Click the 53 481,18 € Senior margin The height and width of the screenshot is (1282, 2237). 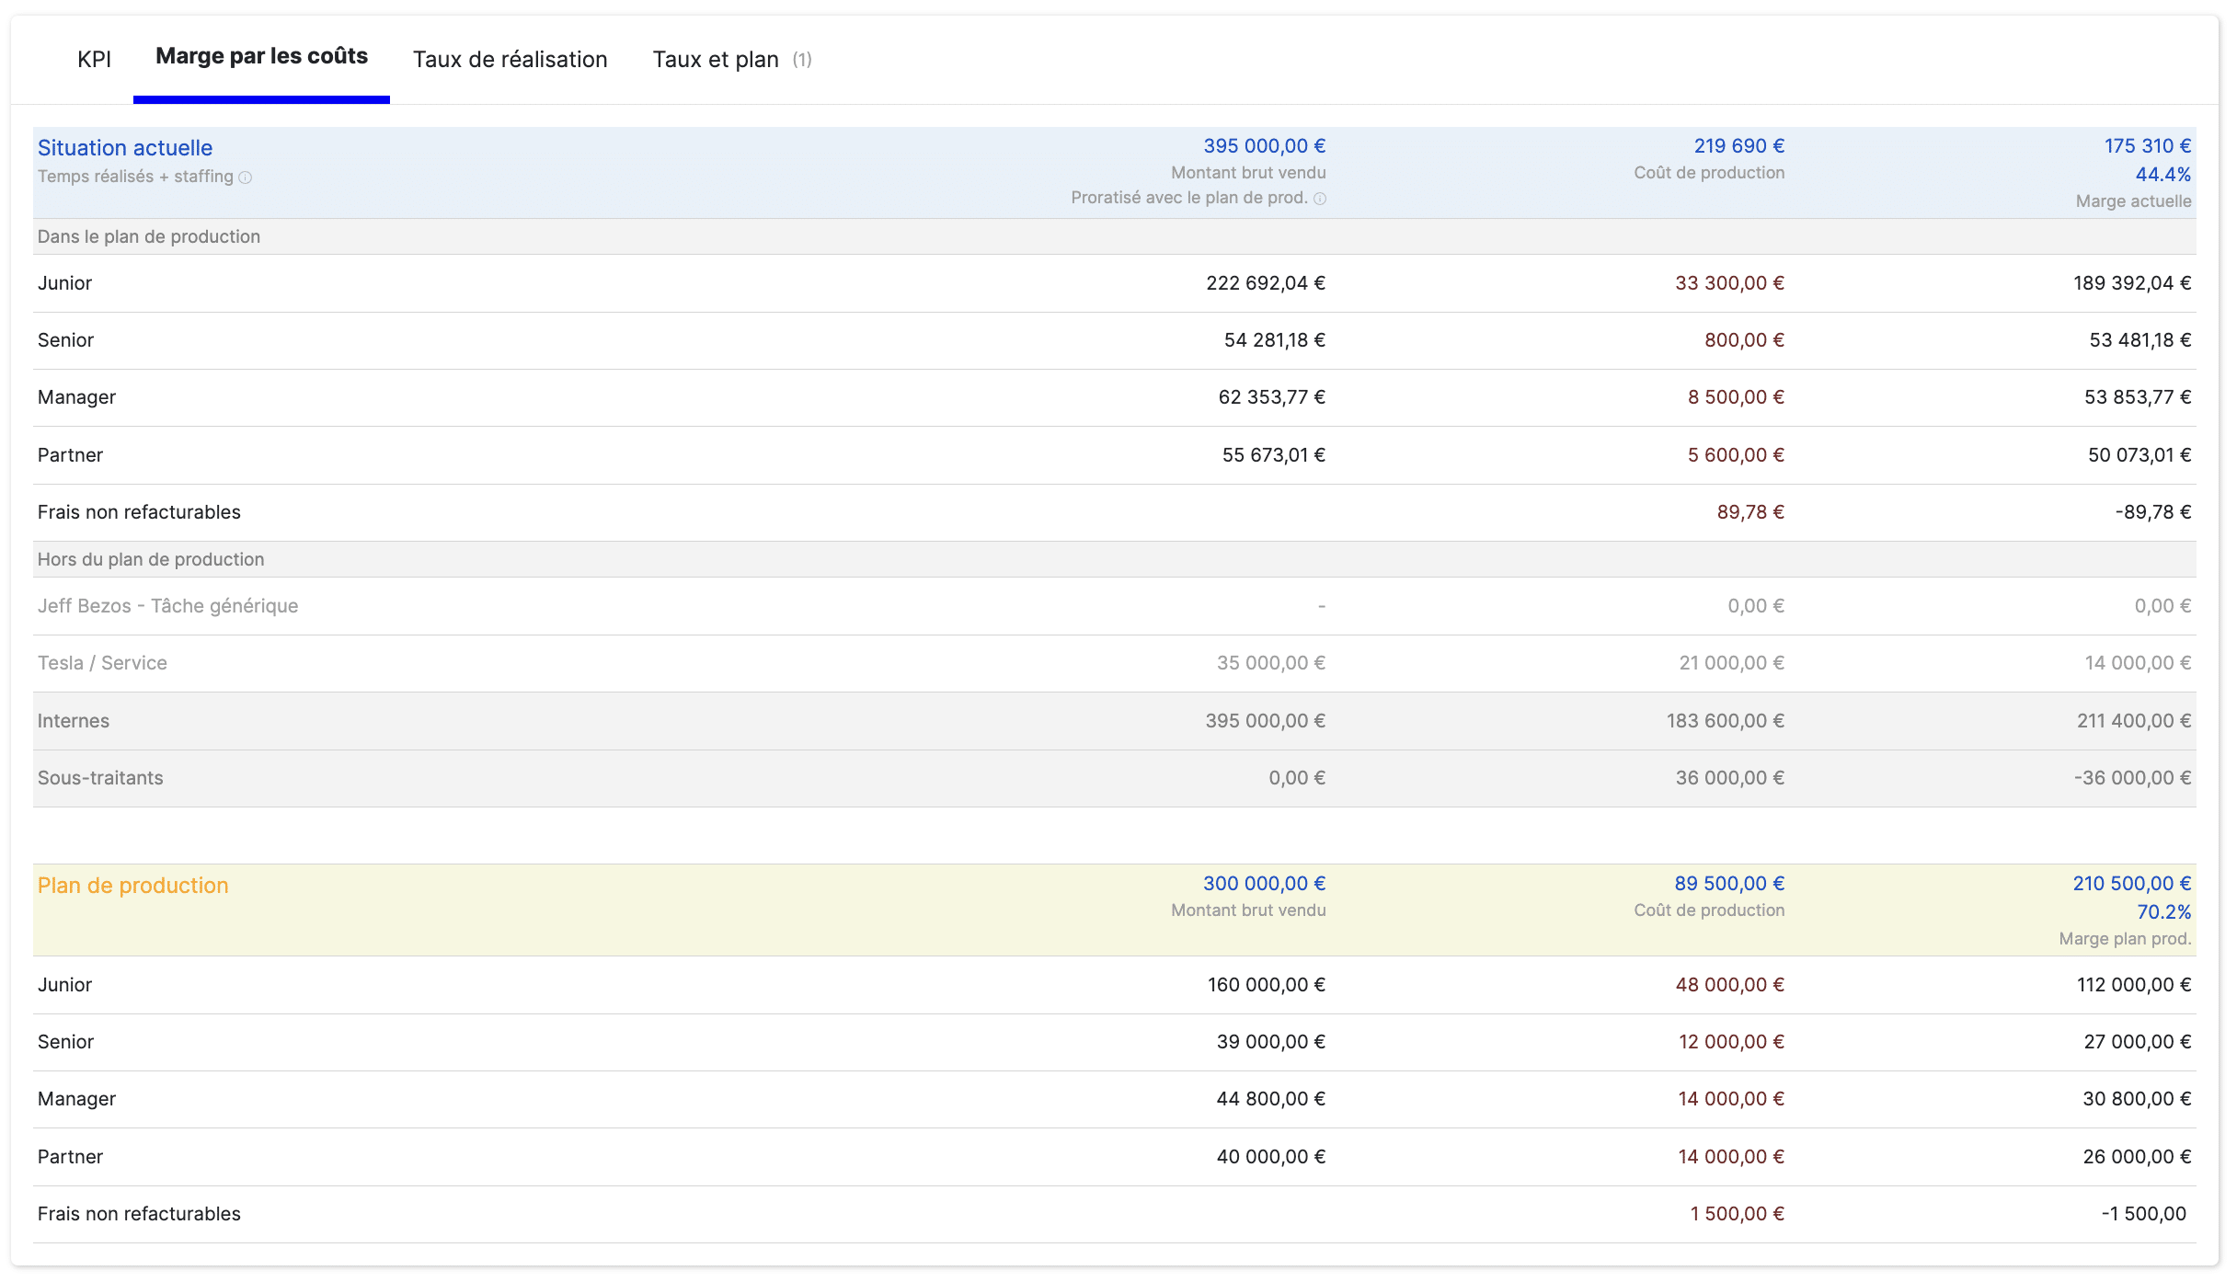click(x=2139, y=340)
